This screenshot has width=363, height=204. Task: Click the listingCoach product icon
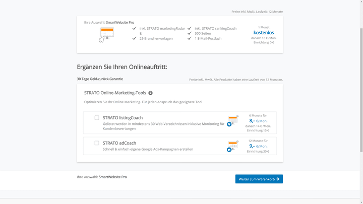click(232, 121)
